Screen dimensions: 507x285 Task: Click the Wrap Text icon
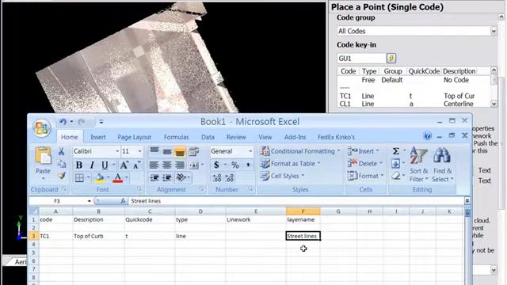click(x=193, y=151)
